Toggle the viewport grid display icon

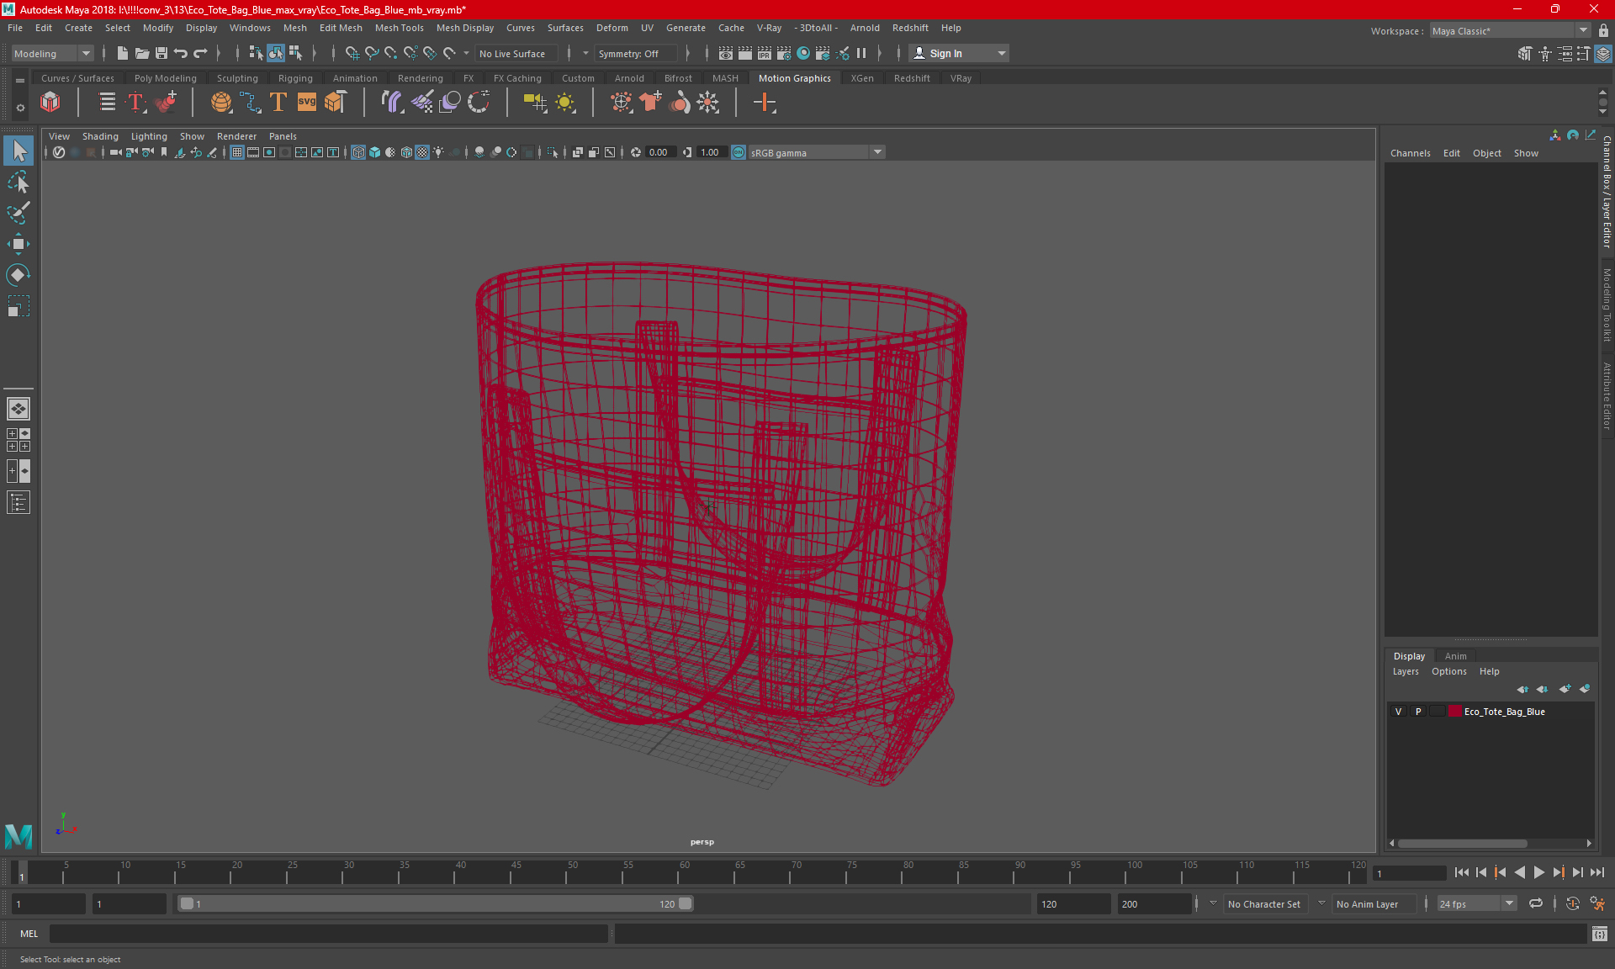tap(237, 152)
